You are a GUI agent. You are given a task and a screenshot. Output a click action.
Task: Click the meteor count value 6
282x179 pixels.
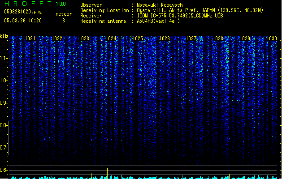point(64,21)
